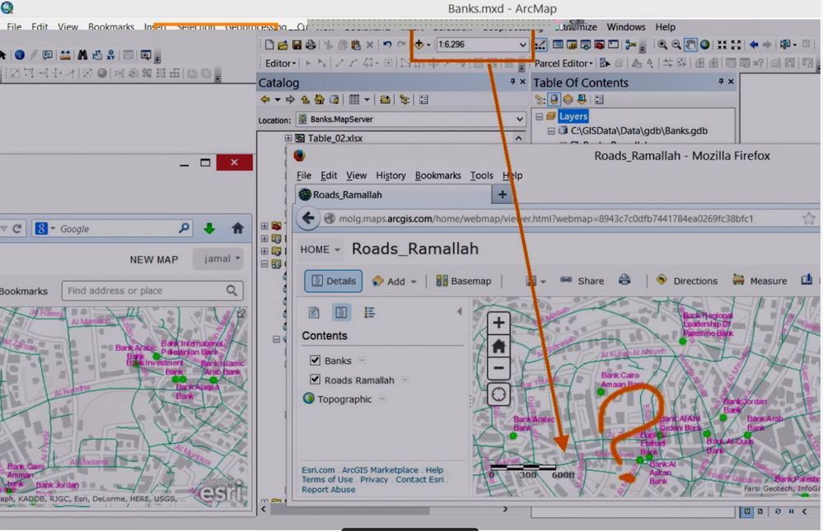Go back to previous extent blue arrow
Screen dimensions: 823x531
[754, 44]
